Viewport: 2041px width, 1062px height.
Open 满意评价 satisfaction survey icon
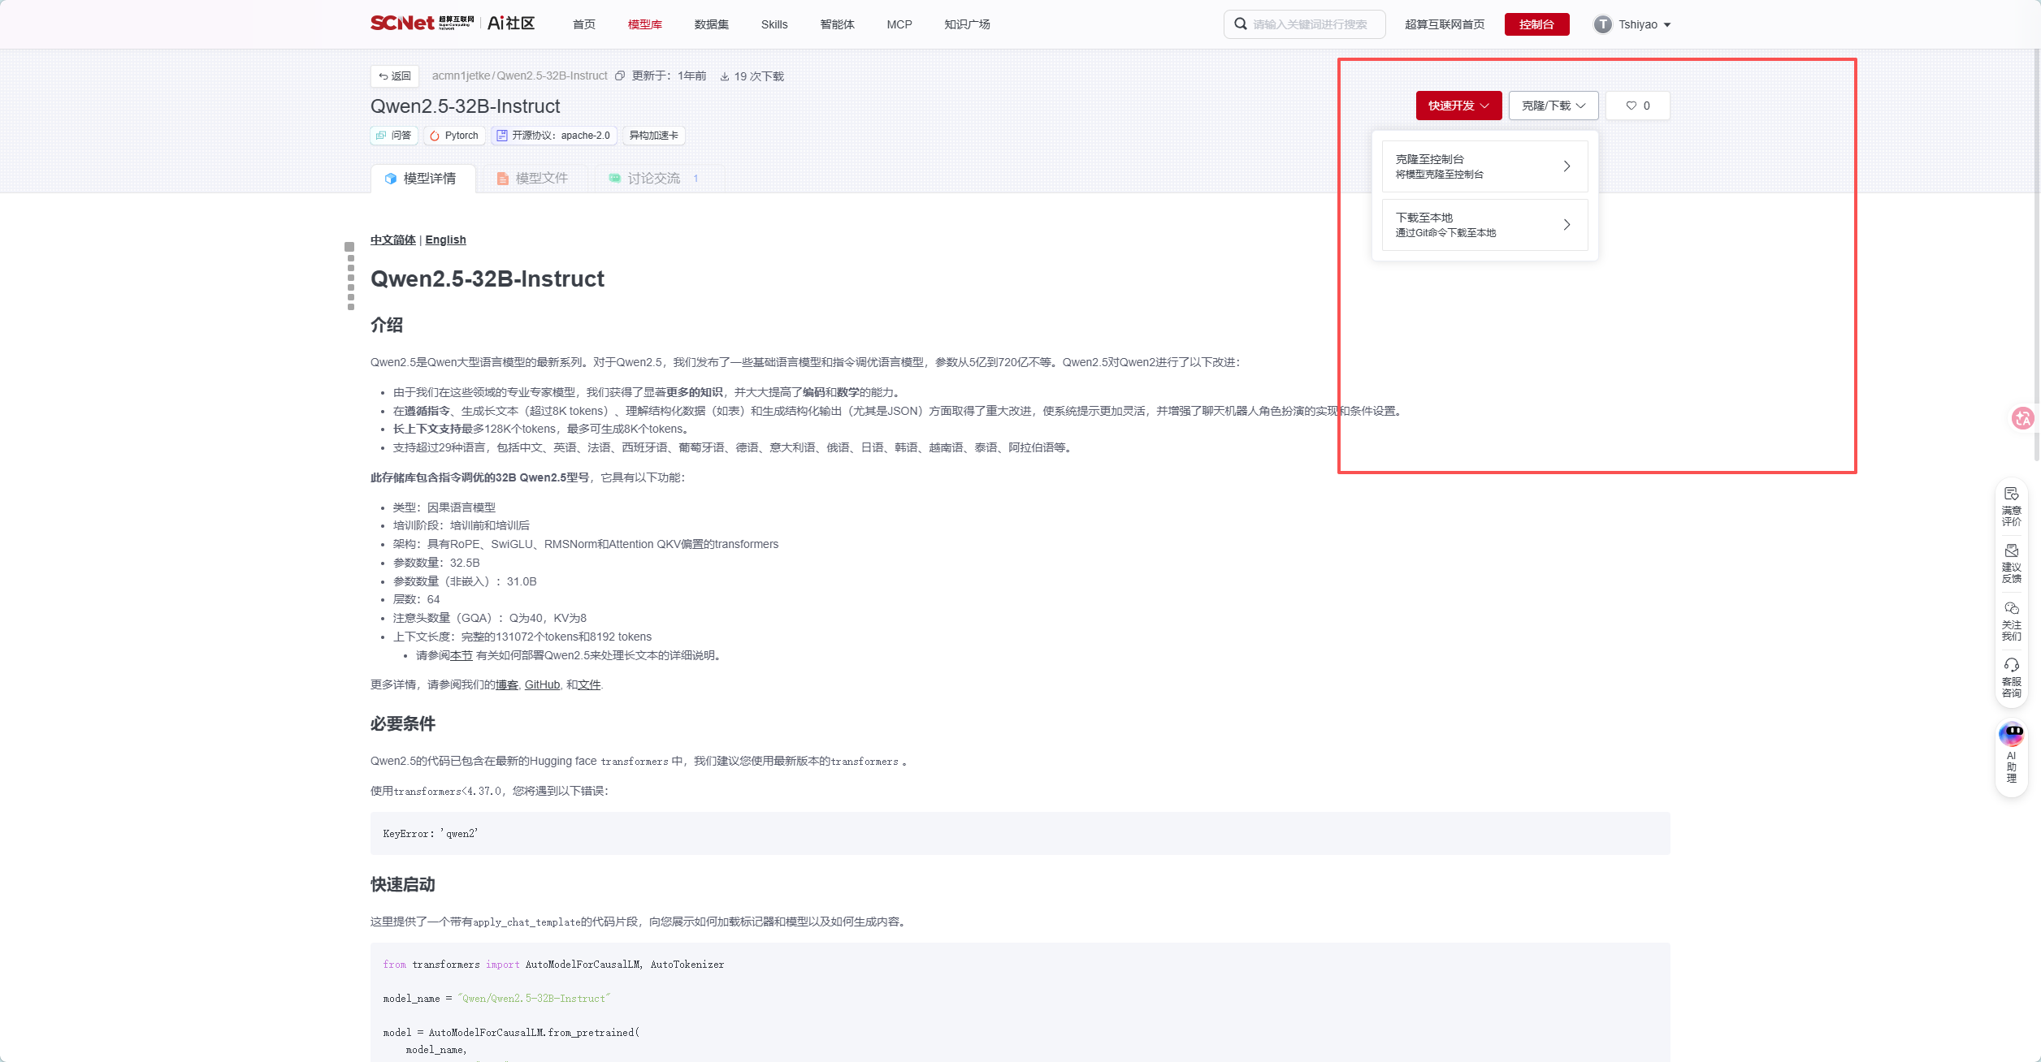(2012, 507)
